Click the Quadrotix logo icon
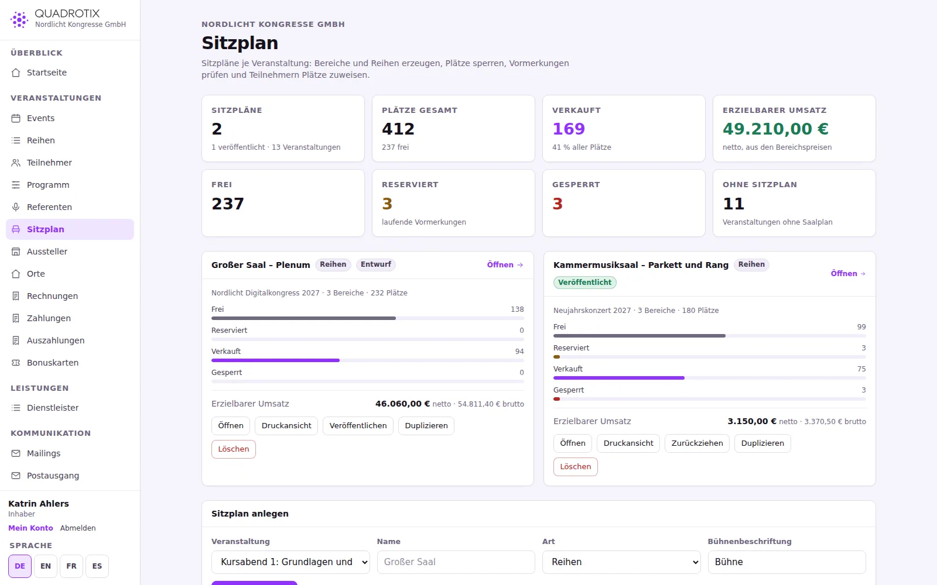Viewport: 937px width, 585px height. pyautogui.click(x=19, y=19)
